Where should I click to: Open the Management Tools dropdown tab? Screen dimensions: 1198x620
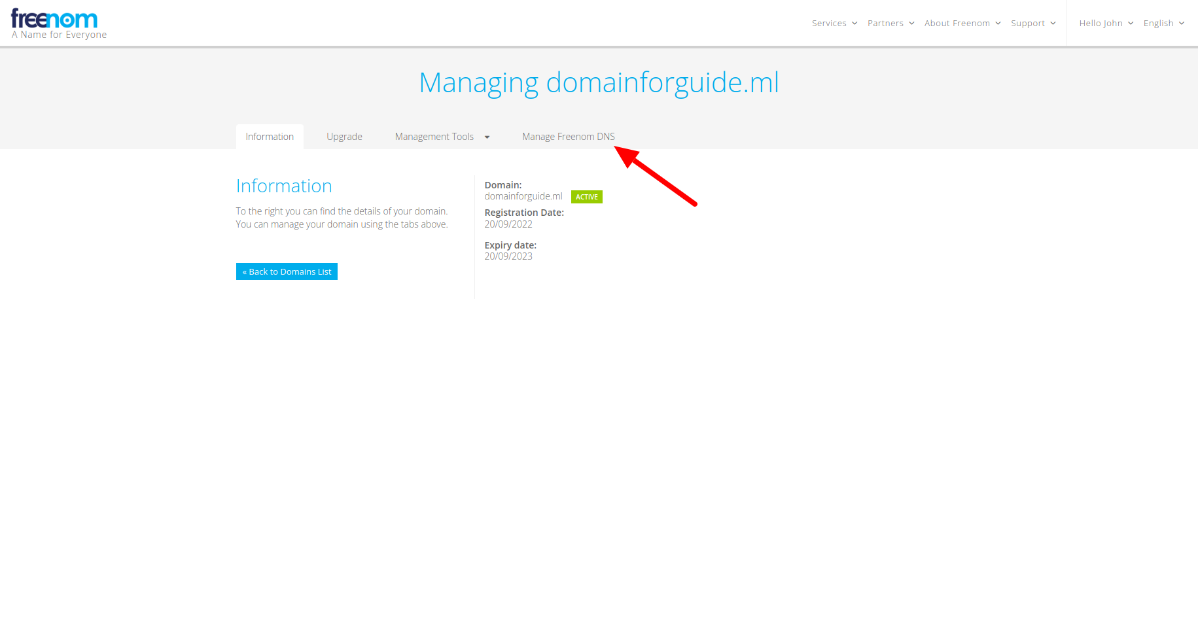pyautogui.click(x=442, y=137)
